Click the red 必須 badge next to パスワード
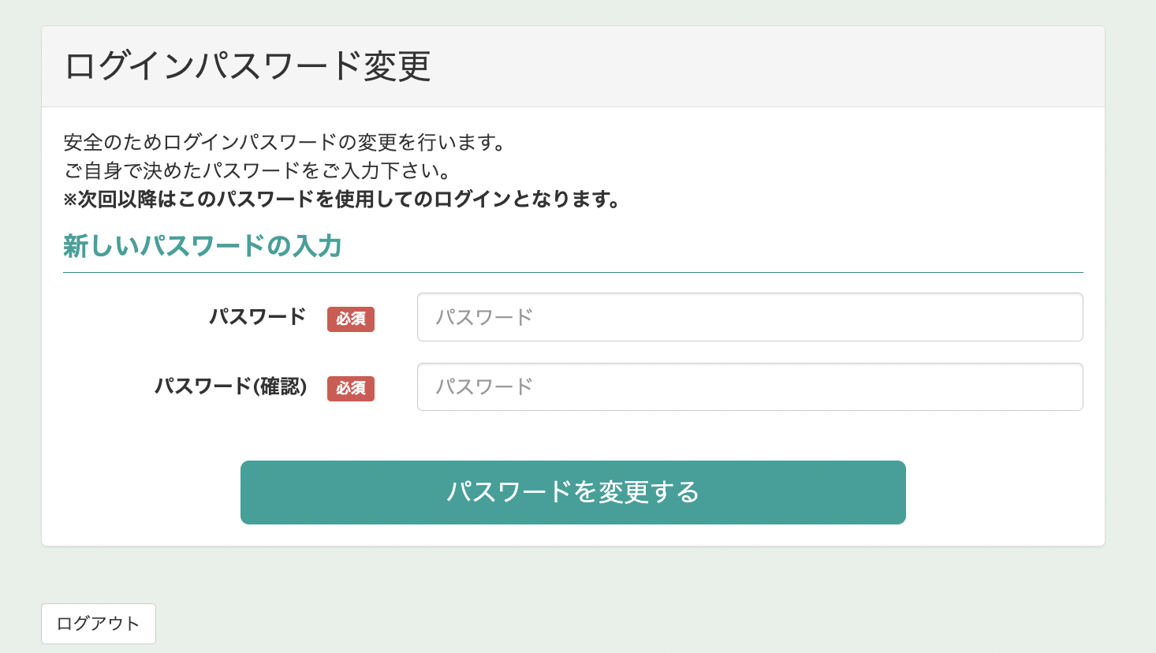Screen dimensions: 1156x653 [x=351, y=319]
